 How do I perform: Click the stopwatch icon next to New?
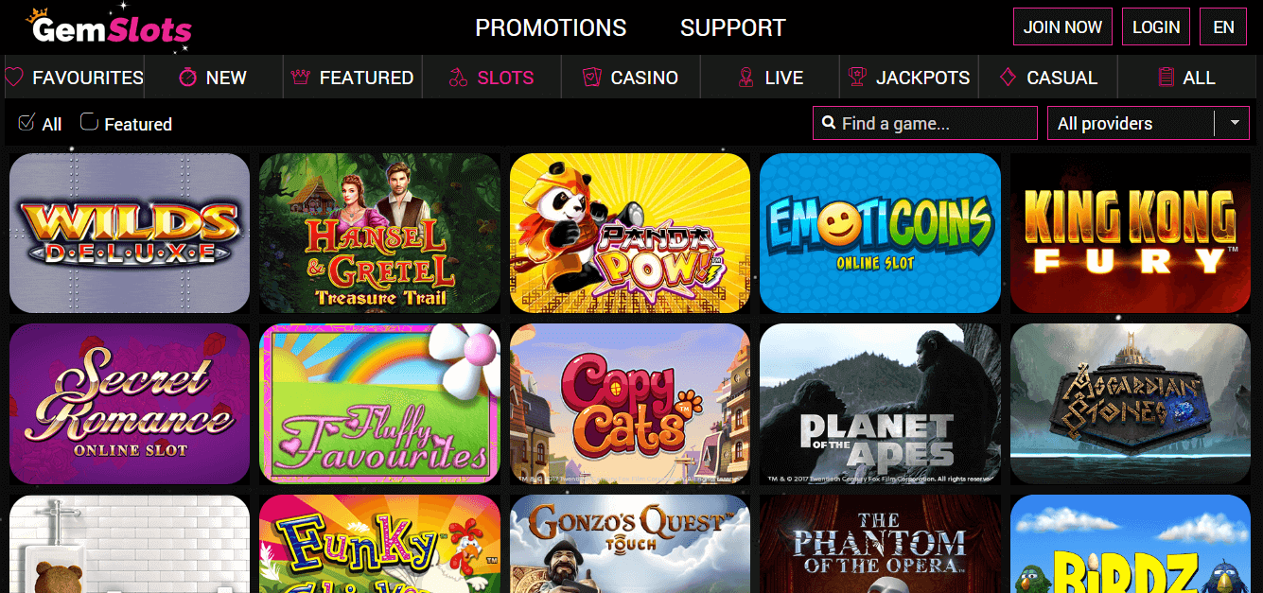point(188,78)
